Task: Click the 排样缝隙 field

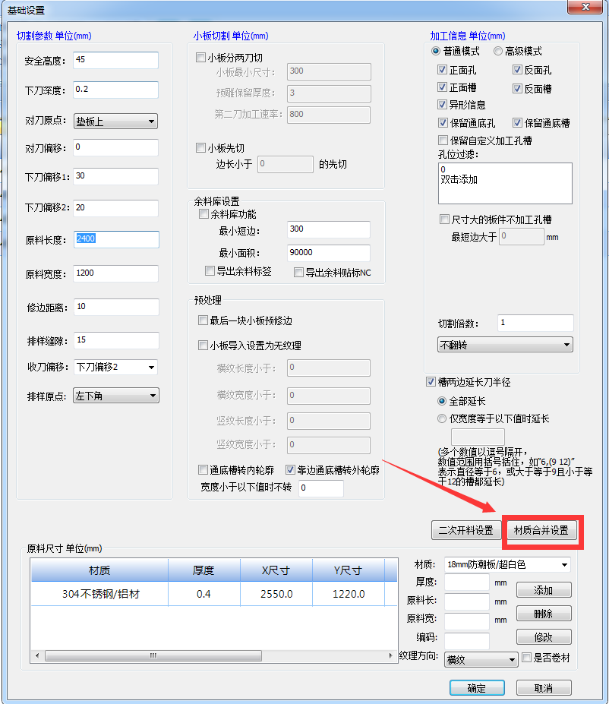Action: coord(116,340)
